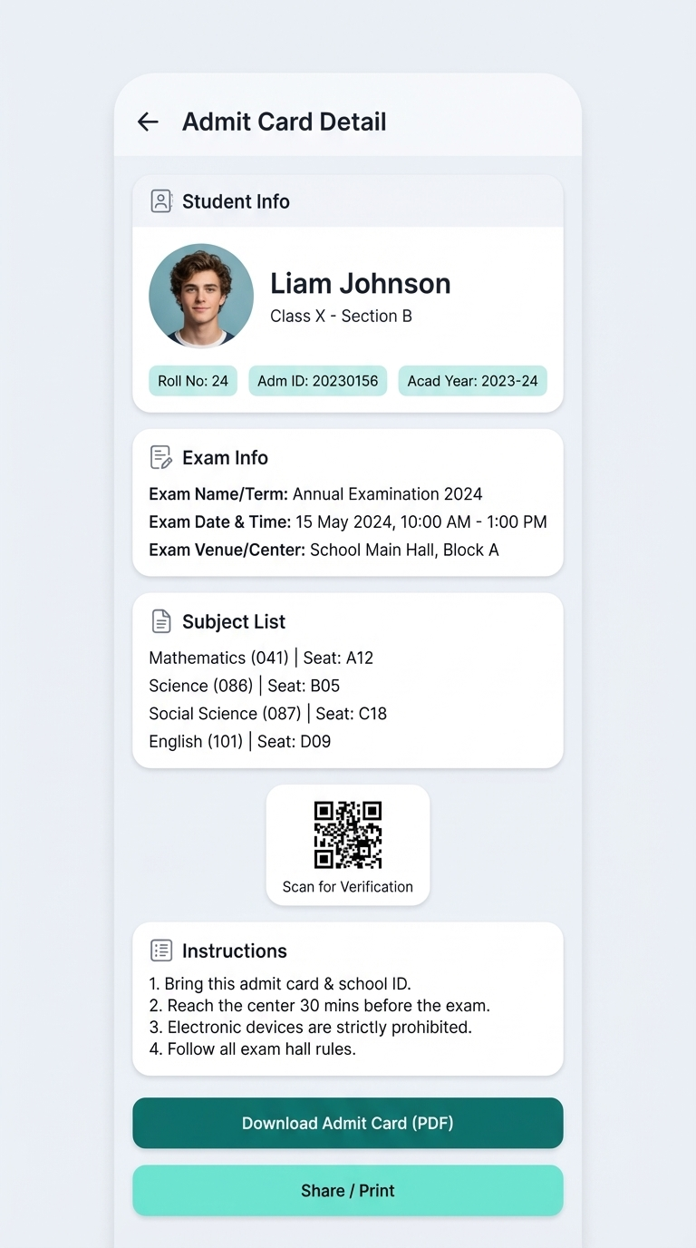Viewport: 696px width, 1248px height.
Task: Open Liam Johnson's profile photo
Action: click(x=201, y=296)
